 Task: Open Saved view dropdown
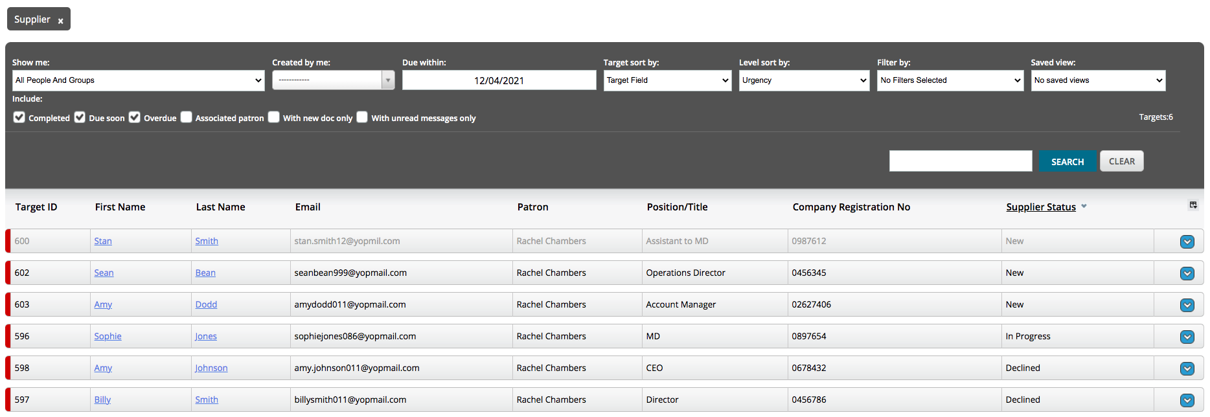[x=1098, y=80]
